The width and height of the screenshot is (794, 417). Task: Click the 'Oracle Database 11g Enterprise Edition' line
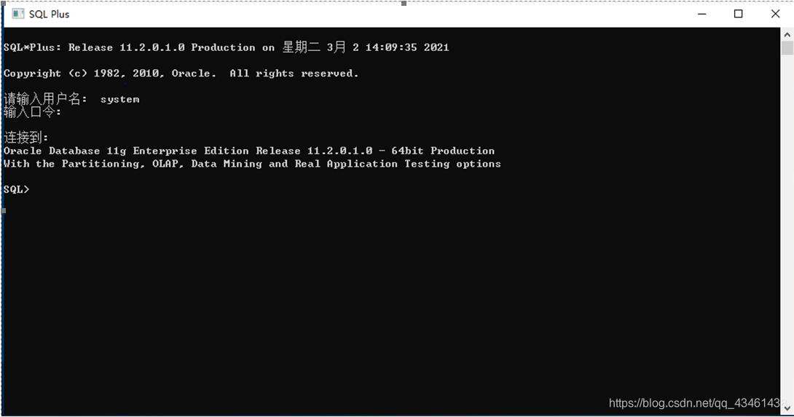249,151
